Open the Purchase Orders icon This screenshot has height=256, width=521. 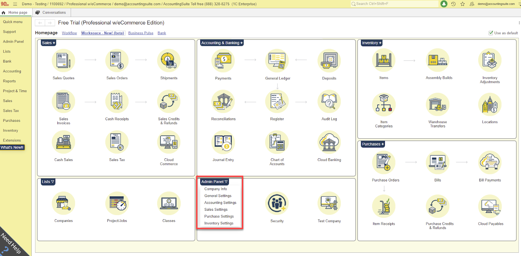tap(384, 162)
